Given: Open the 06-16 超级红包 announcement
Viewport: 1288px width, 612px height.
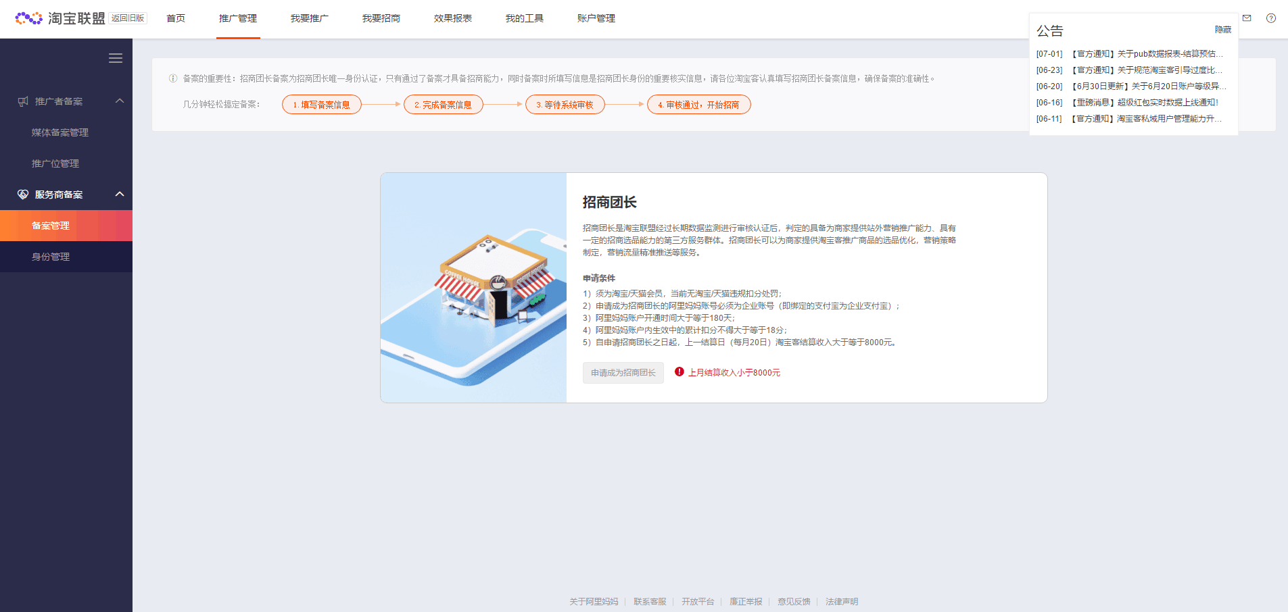Looking at the screenshot, I should (1128, 103).
